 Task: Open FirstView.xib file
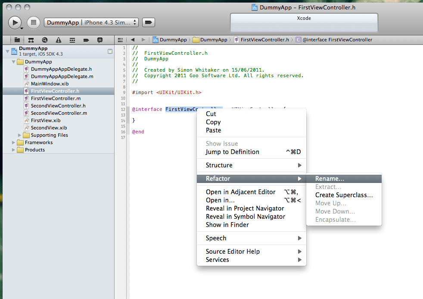[x=58, y=120]
